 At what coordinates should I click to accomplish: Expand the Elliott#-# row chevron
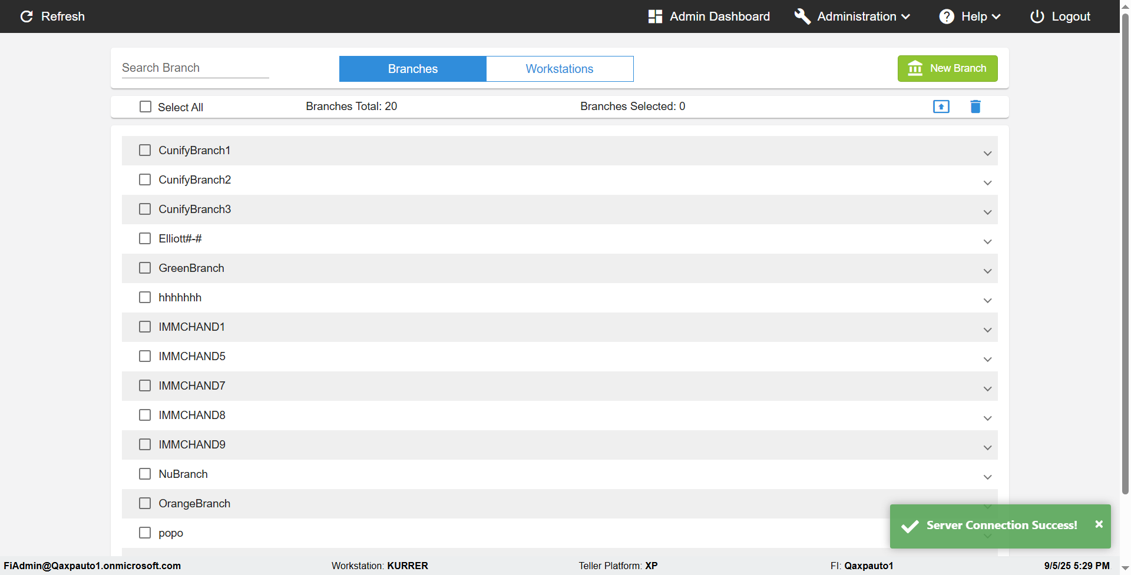[x=988, y=242]
